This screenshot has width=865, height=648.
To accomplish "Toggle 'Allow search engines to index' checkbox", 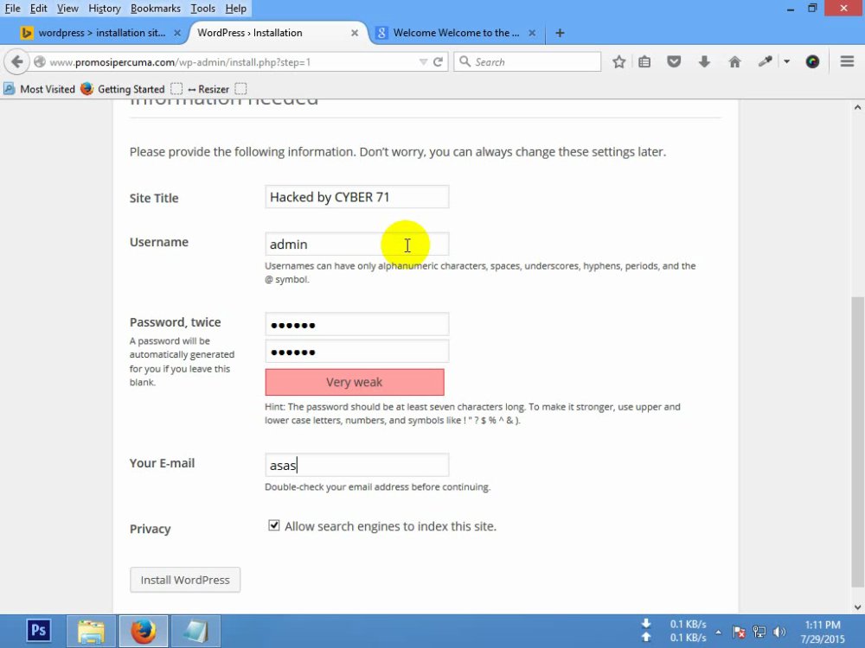I will pos(273,525).
